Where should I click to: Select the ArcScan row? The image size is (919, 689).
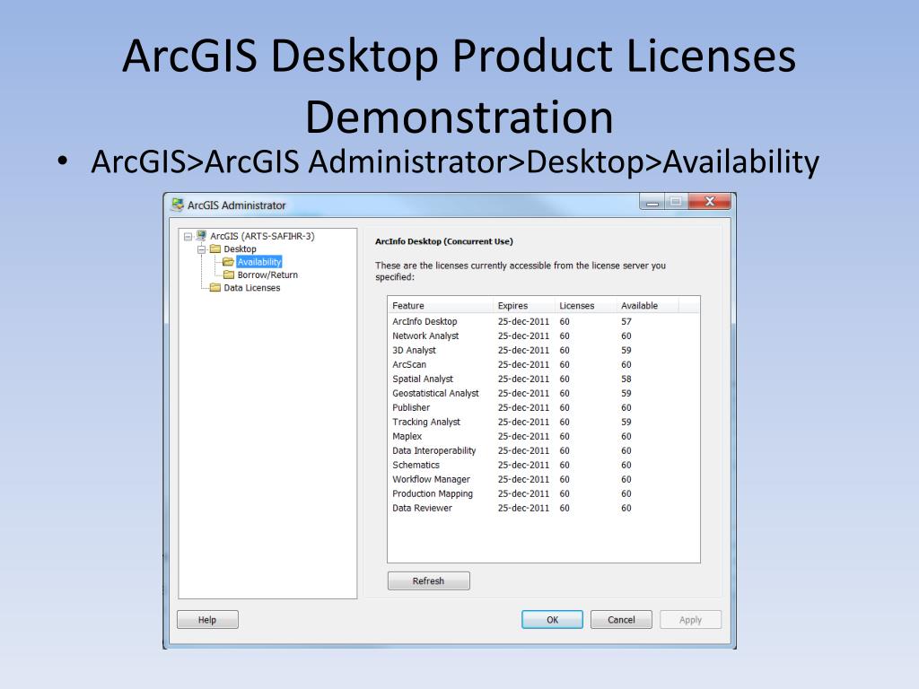coord(543,364)
